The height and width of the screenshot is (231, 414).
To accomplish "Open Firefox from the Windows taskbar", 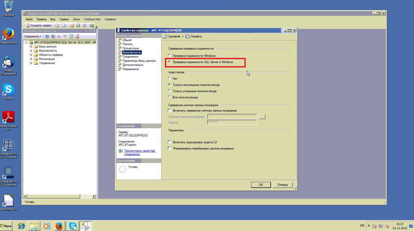I will coord(60,226).
